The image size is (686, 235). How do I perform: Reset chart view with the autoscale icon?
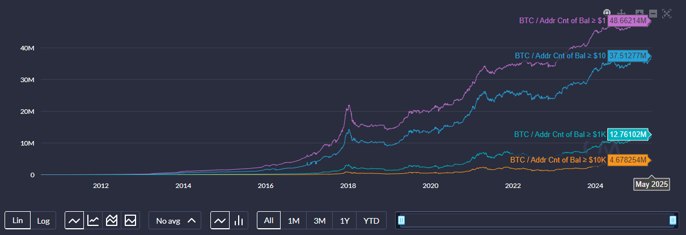tap(667, 13)
